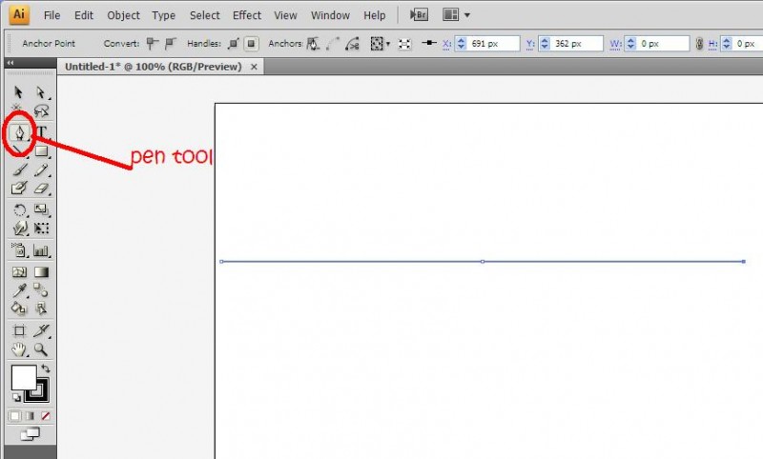Select the Paintbrush tool
The height and width of the screenshot is (459, 763).
click(19, 170)
